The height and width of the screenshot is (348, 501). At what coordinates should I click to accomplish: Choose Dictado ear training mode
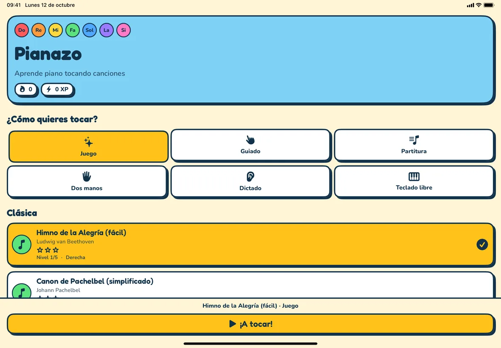250,182
